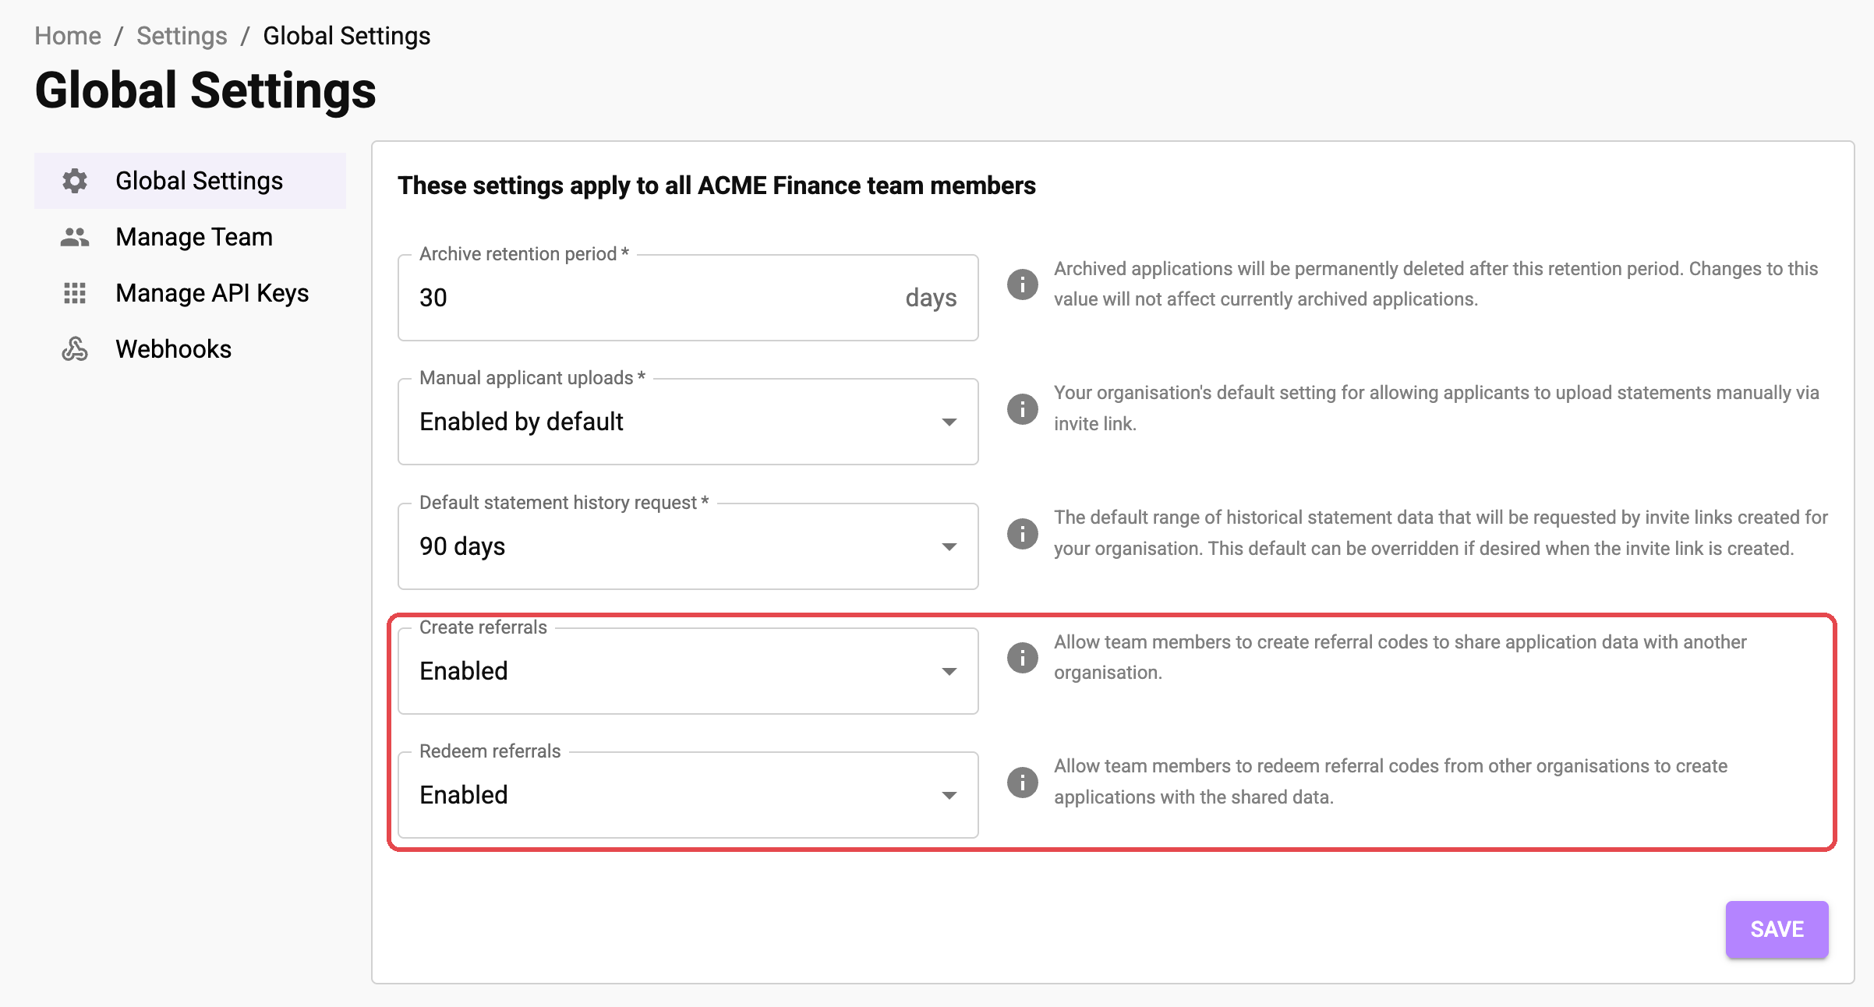Click info icon beside Redeem referrals
This screenshot has height=1007, width=1874.
[1023, 782]
